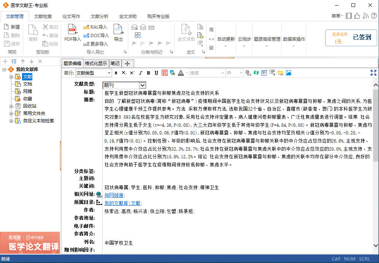Open the 知网链接 hyperlink
Image resolution: width=379 pixels, height=263 pixels.
(x=114, y=195)
